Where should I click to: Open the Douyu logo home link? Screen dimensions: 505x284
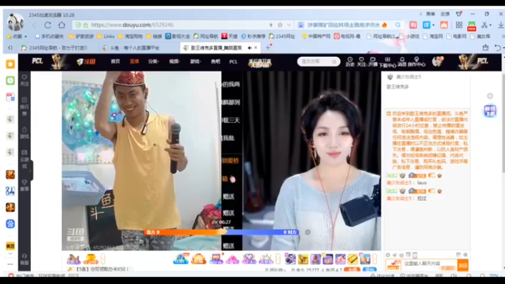86,61
